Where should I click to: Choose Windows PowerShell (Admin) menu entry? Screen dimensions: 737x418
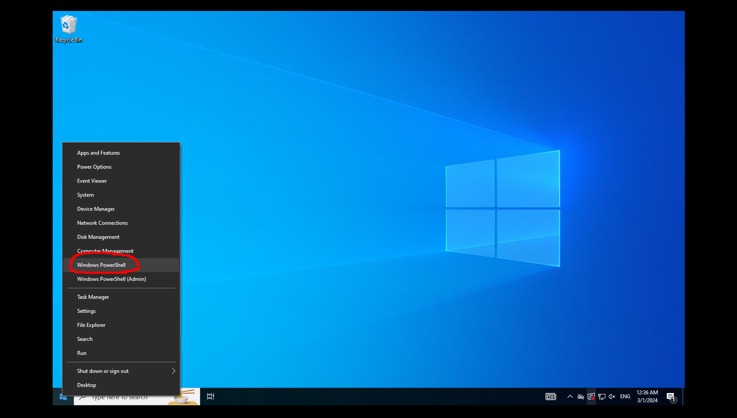point(111,279)
